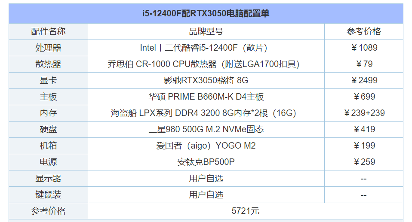The image size is (412, 222).
Task: Select the 乔思伯 CR-1000 CPU散热器 cell
Action: pyautogui.click(x=206, y=64)
